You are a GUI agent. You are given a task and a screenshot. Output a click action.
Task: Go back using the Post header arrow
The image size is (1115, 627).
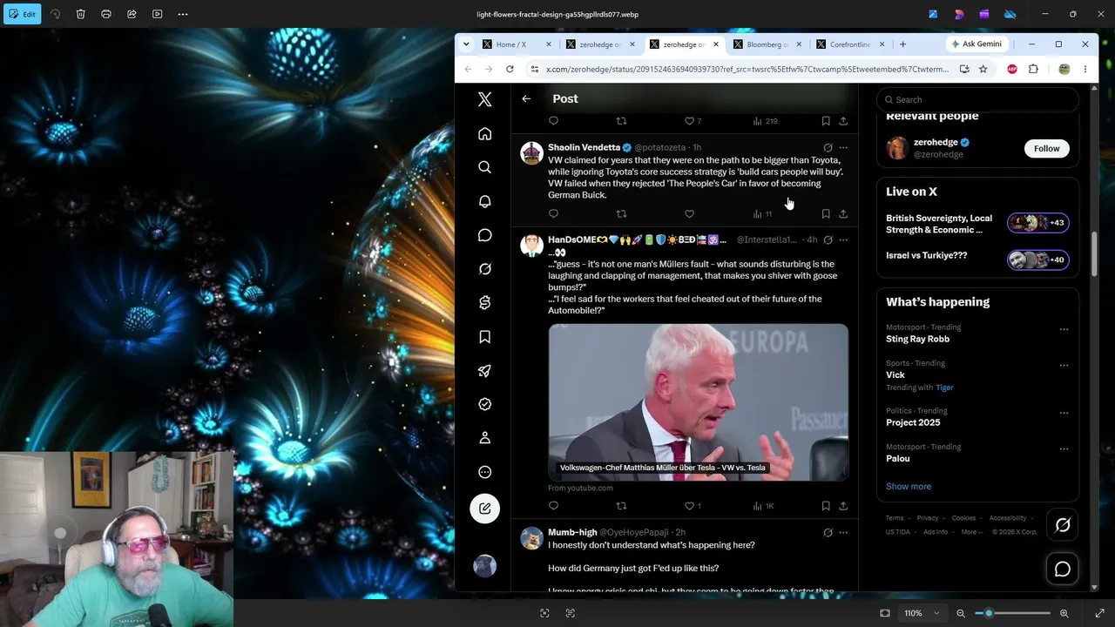[526, 98]
